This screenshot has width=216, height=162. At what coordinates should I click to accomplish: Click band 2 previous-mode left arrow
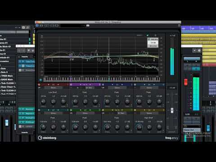81,85
